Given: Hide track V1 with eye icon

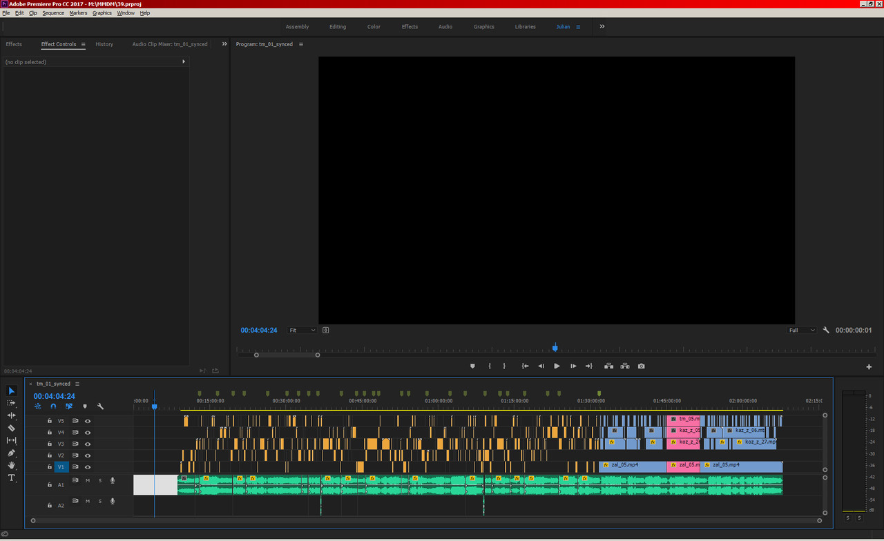Looking at the screenshot, I should coord(88,467).
